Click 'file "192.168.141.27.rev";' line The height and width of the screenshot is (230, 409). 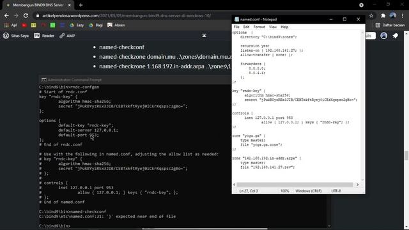(x=267, y=167)
